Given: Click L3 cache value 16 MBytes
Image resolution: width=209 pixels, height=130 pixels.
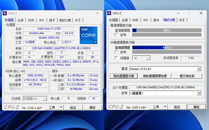Looking at the screenshot, I should point(76,89).
